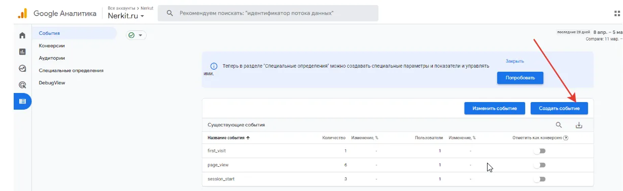Click the green checkmark status icon
Screen dimensions: 623x191
[132, 35]
